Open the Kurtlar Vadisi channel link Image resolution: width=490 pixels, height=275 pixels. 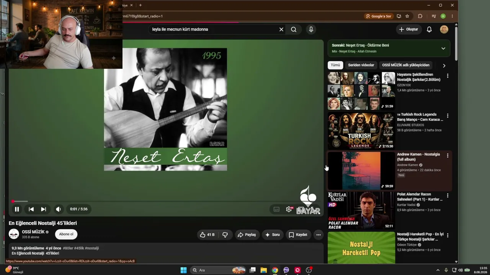click(x=406, y=205)
